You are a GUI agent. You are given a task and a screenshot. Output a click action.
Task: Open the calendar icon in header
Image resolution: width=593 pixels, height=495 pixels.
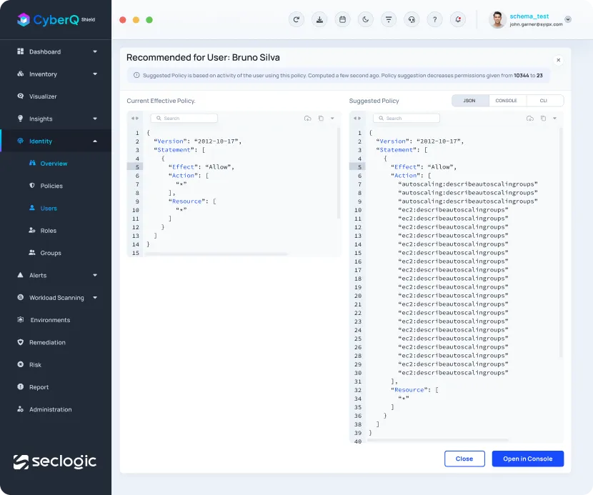tap(342, 20)
